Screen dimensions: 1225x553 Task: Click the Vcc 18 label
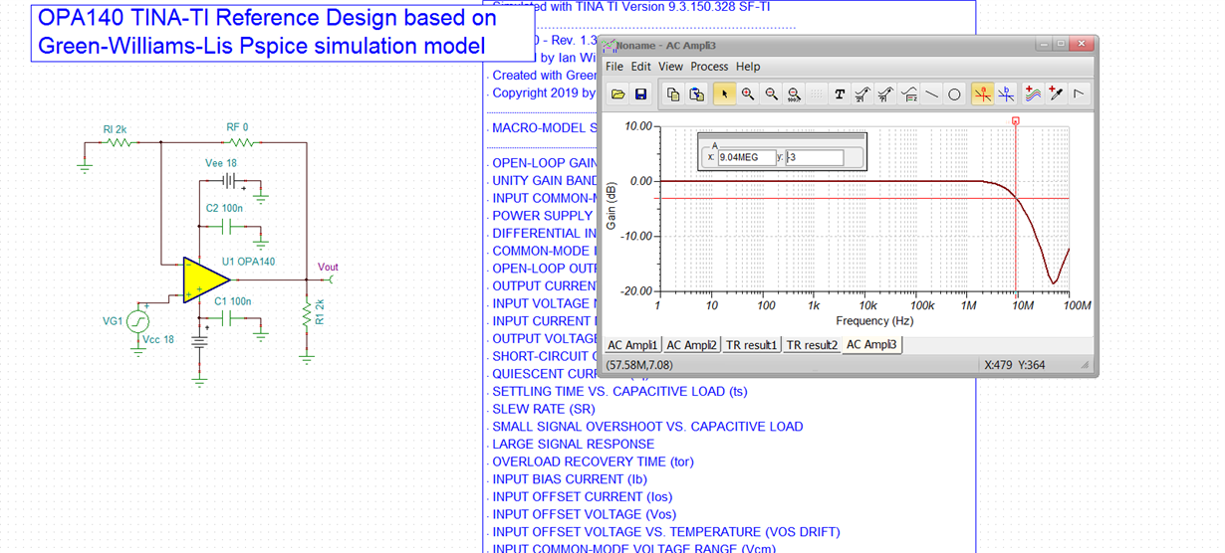[x=158, y=340]
